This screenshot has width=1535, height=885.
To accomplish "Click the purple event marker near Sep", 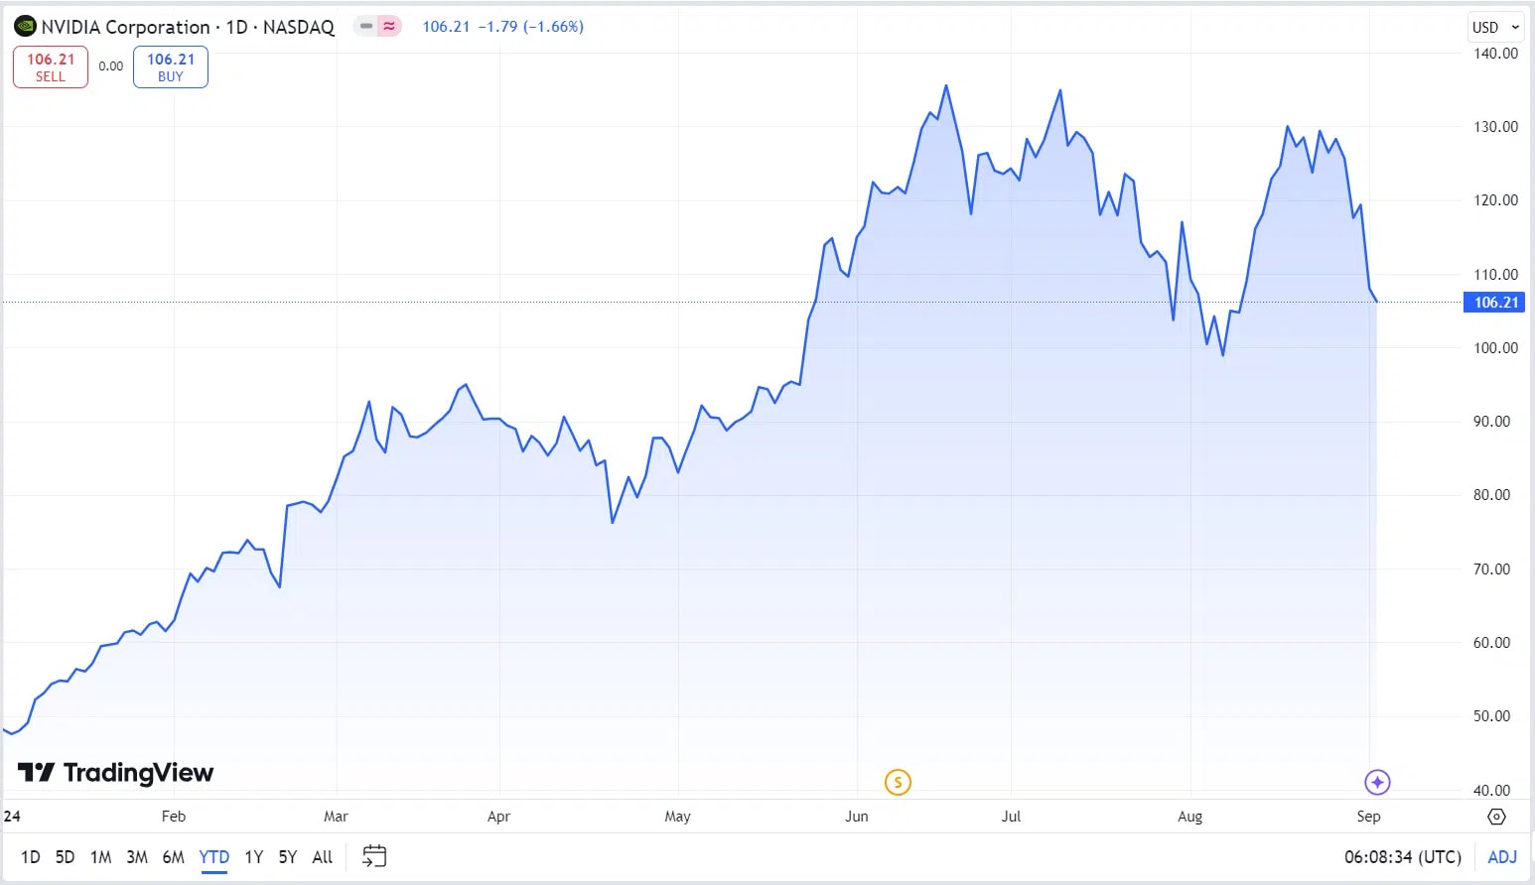I will [x=1377, y=782].
